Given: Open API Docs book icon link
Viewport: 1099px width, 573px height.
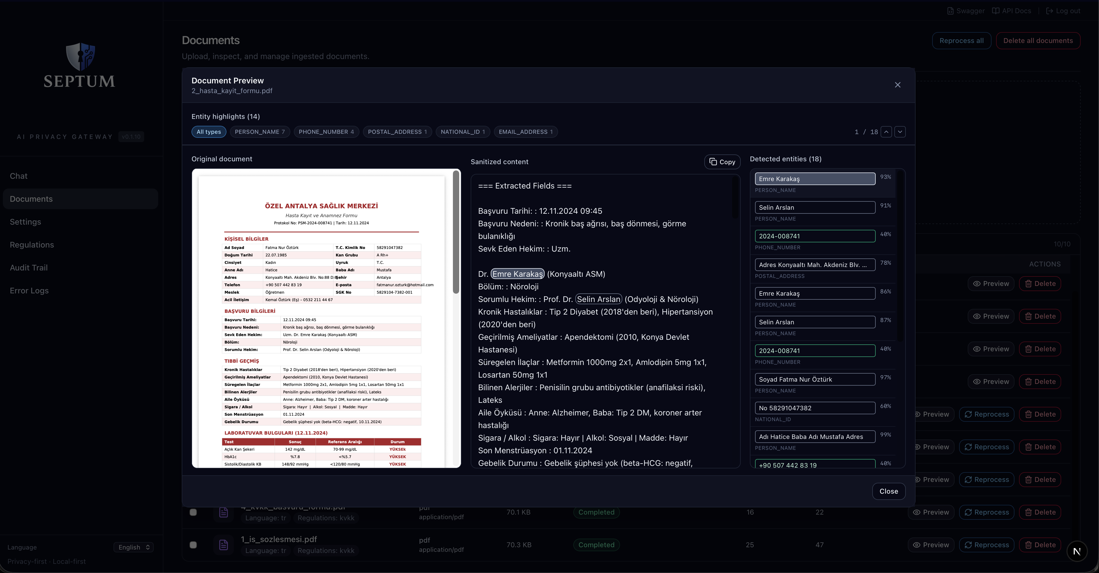Looking at the screenshot, I should [x=996, y=11].
